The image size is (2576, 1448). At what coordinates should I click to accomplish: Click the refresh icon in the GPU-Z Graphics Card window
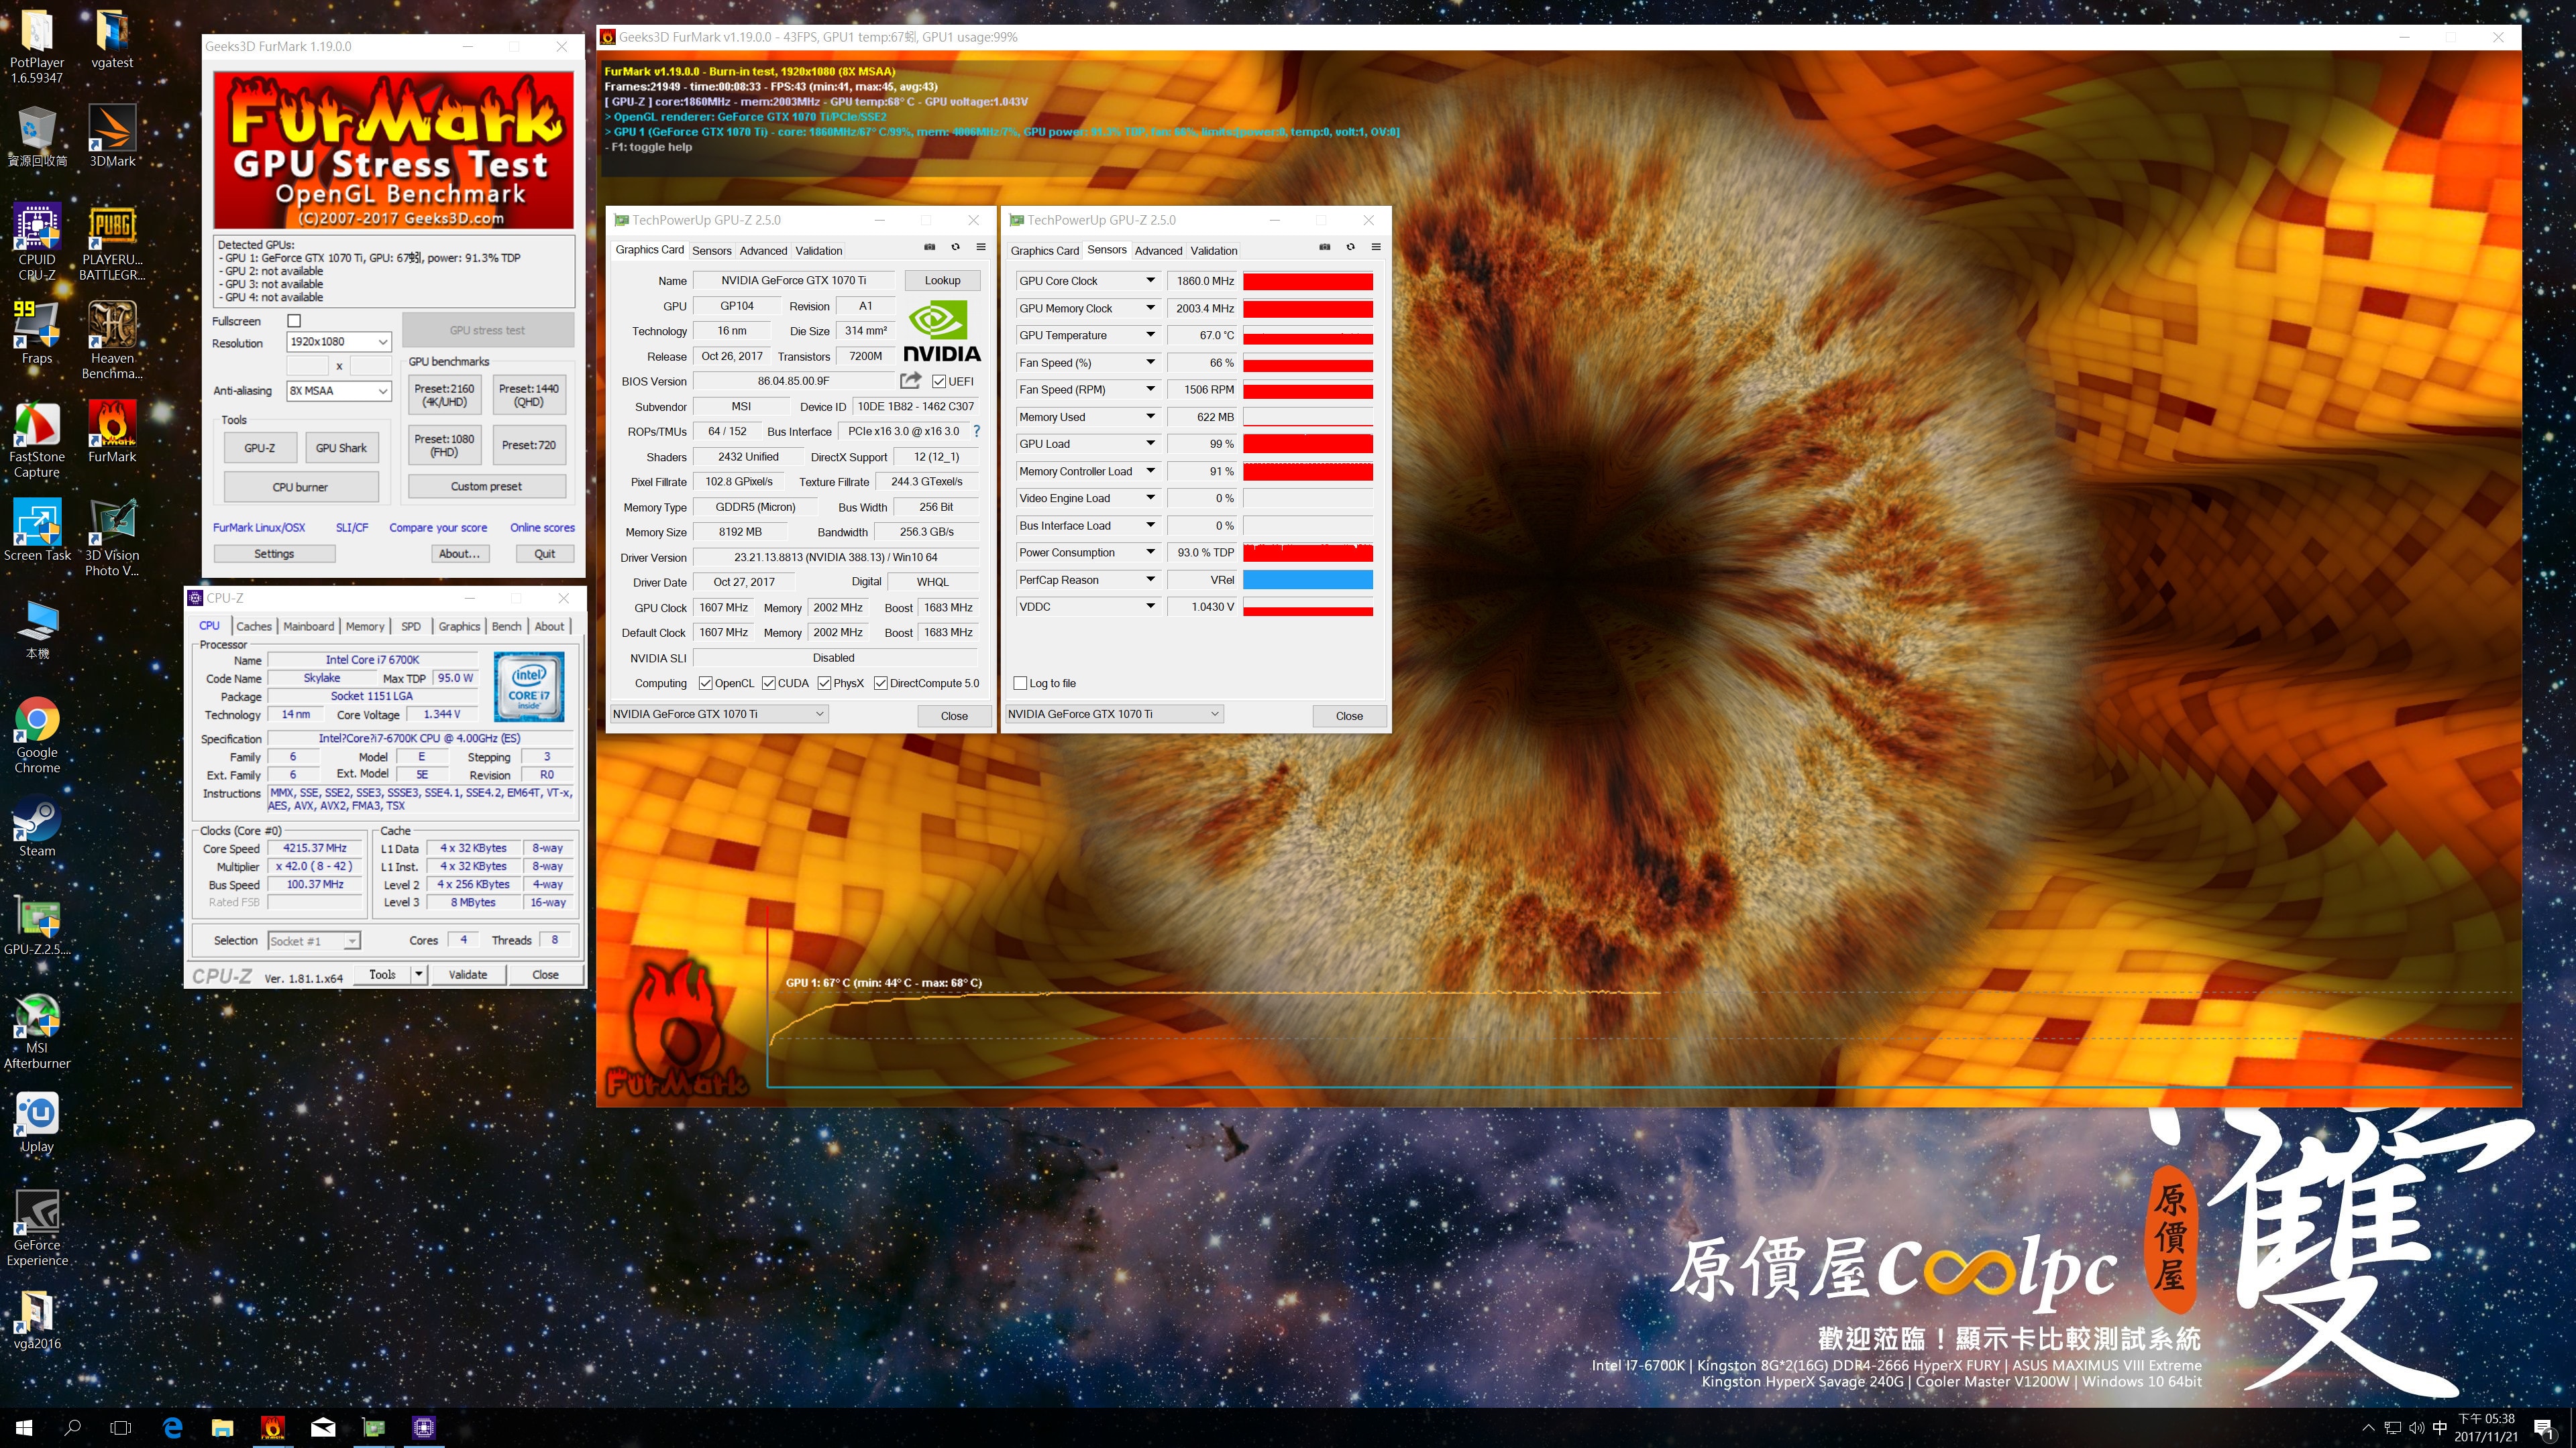[955, 247]
